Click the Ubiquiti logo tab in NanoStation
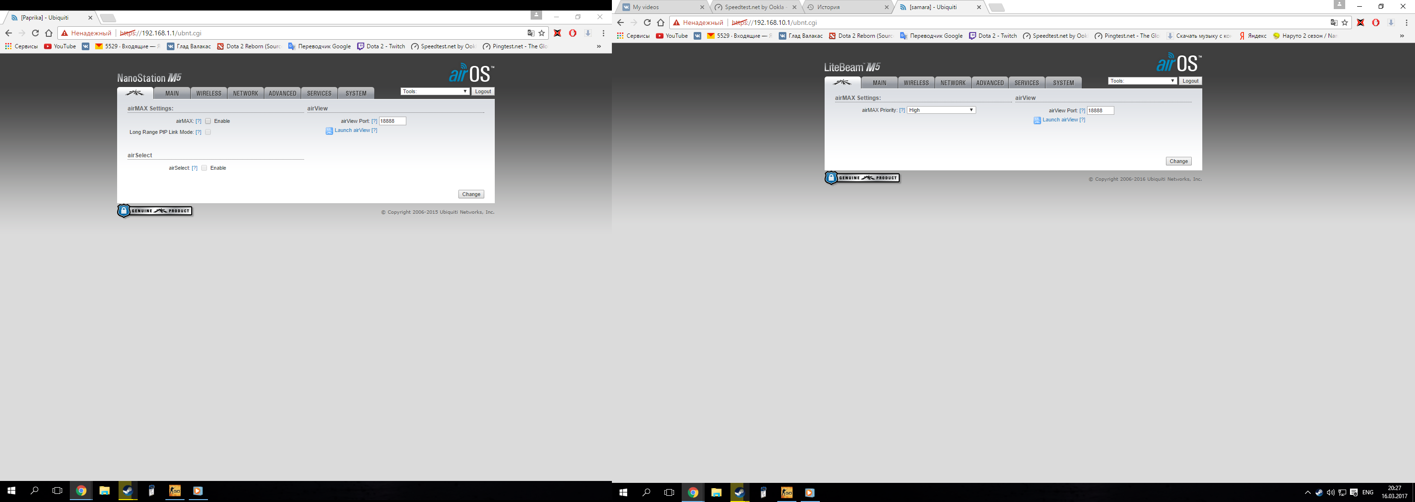Screen dimensions: 1415x502 [x=135, y=93]
